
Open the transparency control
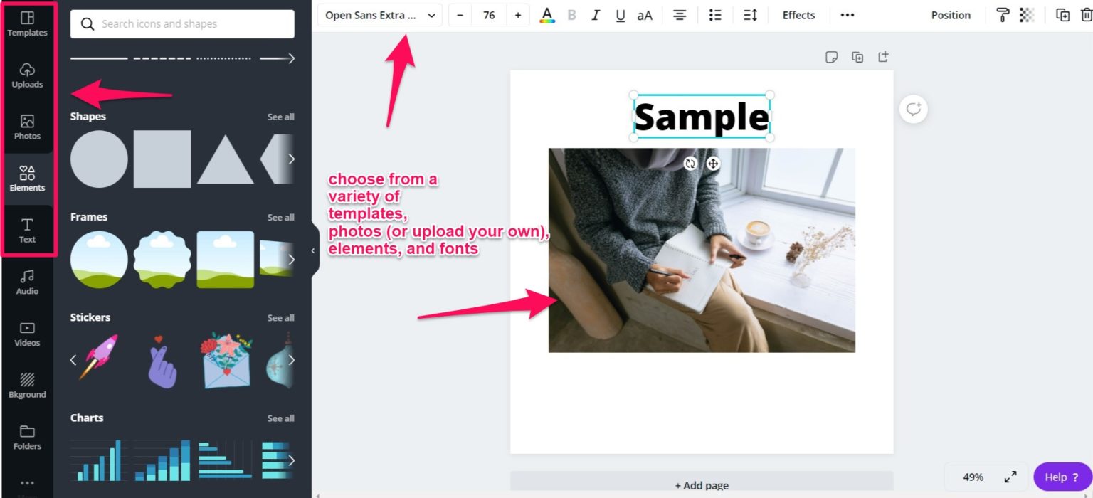1027,14
